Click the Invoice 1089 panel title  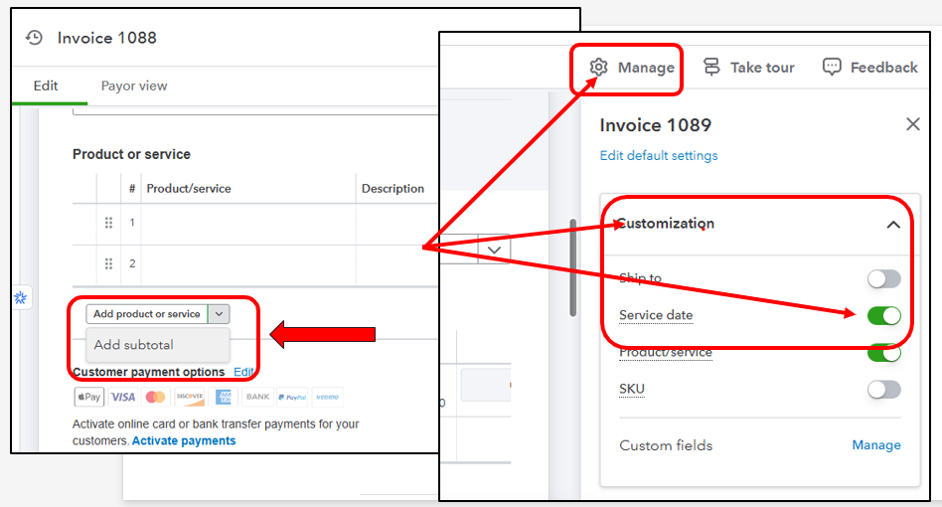click(x=656, y=125)
